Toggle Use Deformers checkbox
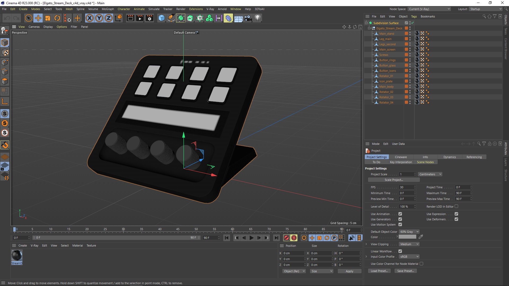Image resolution: width=509 pixels, height=286 pixels. [x=457, y=219]
